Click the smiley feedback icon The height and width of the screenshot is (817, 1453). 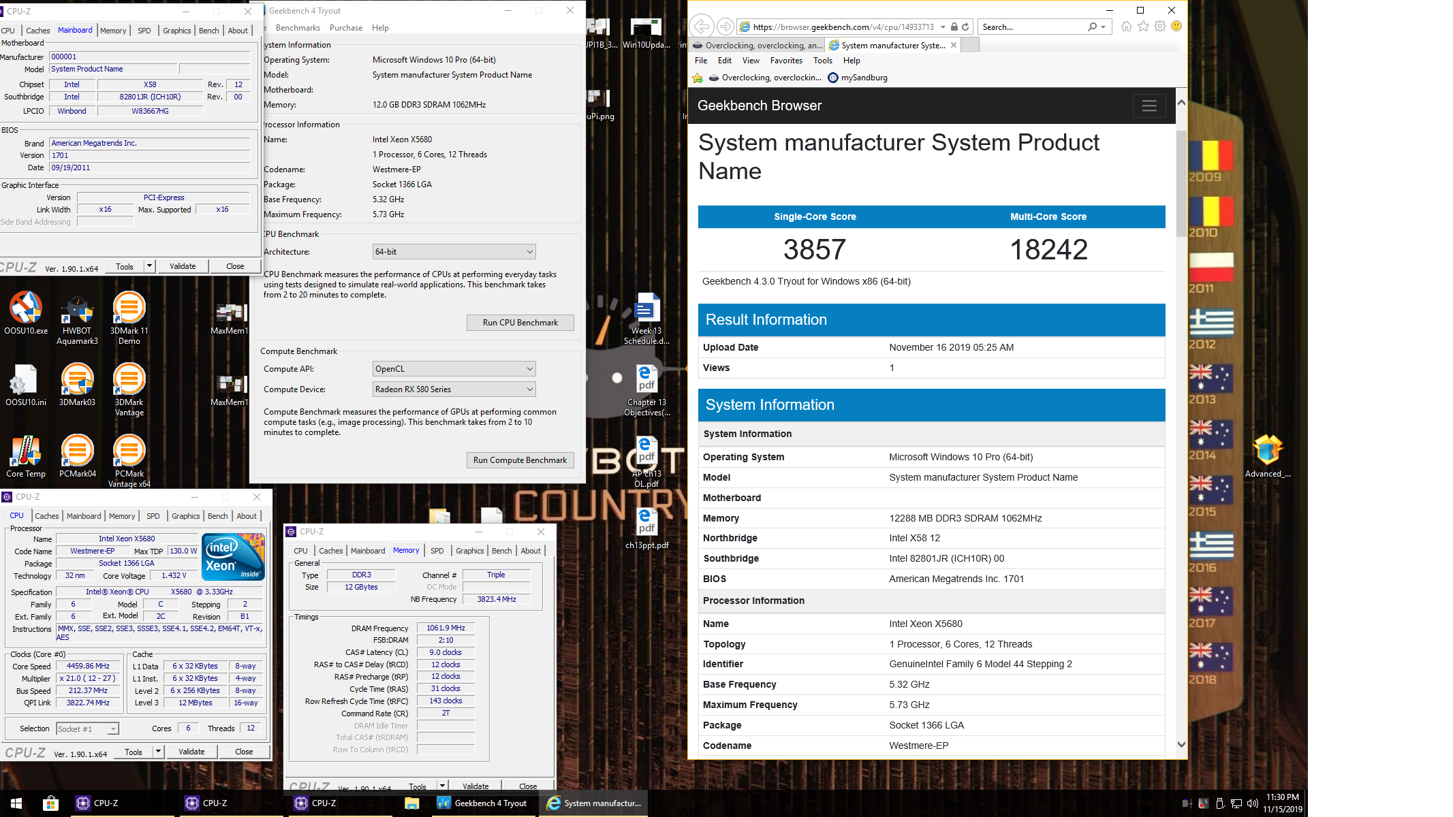pos(1176,27)
